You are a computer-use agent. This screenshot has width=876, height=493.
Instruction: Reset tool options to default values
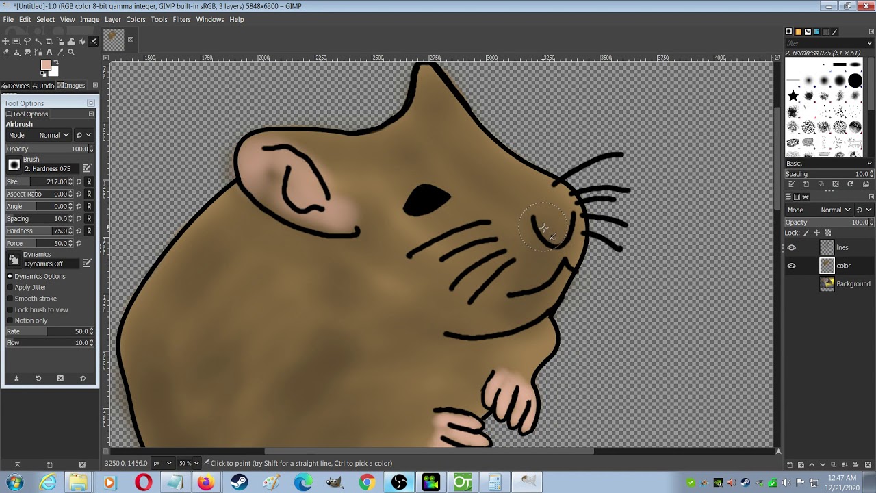point(83,378)
